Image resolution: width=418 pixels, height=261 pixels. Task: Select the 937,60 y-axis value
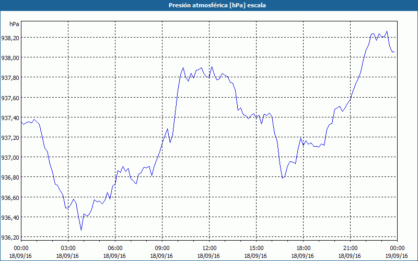(x=10, y=98)
